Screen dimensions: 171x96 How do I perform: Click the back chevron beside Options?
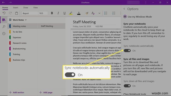click(124, 9)
